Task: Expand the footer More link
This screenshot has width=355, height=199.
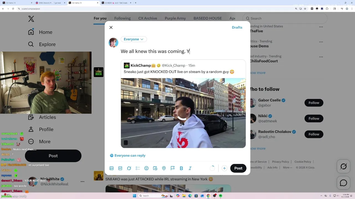Action: click(287, 167)
